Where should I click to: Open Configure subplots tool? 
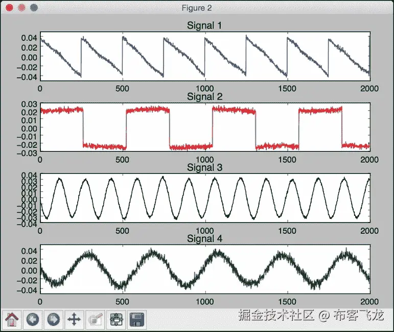click(x=116, y=319)
